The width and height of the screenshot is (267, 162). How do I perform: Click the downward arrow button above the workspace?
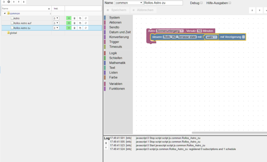(259, 10)
